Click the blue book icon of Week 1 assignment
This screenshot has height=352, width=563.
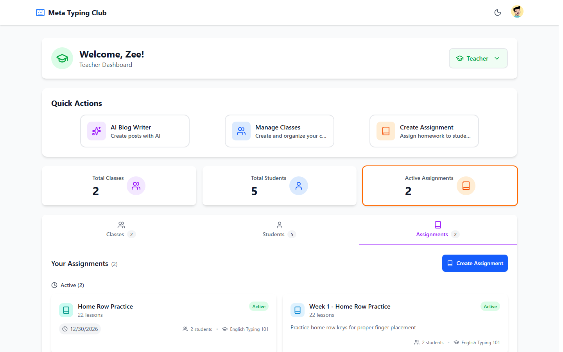[x=298, y=310]
